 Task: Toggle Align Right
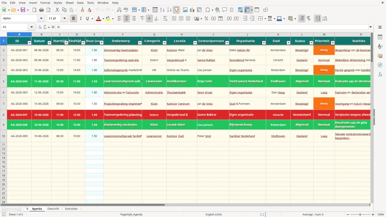tap(133, 19)
